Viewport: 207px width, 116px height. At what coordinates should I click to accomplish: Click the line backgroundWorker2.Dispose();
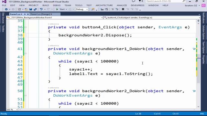(x=95, y=35)
